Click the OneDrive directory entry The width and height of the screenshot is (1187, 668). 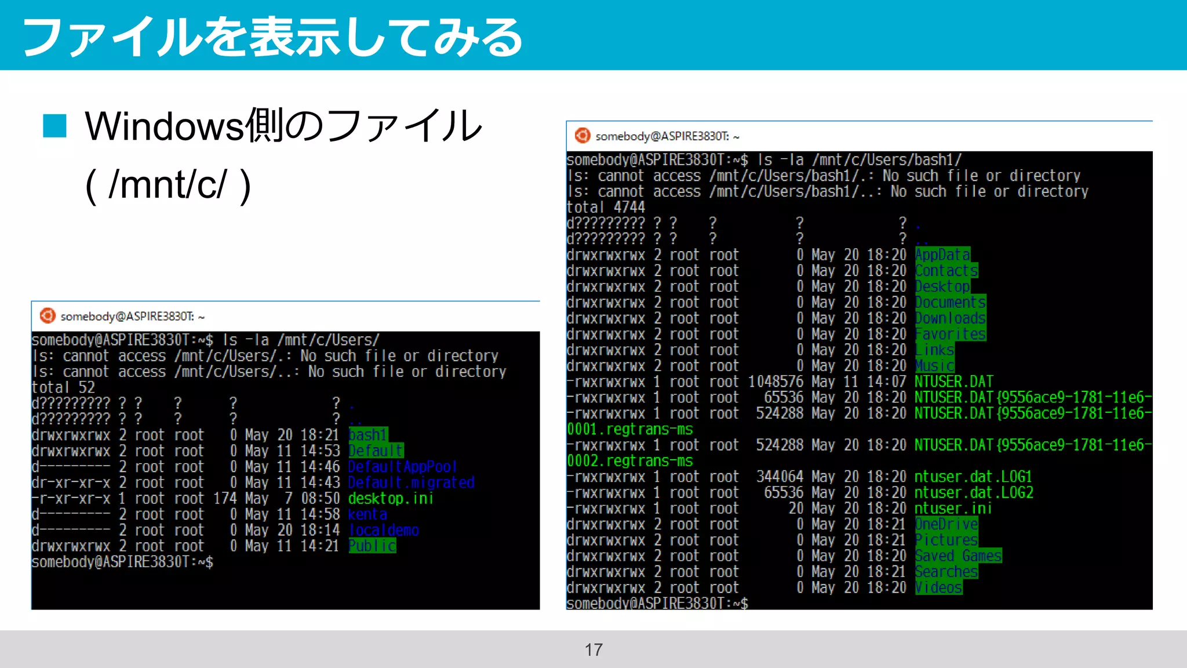946,524
